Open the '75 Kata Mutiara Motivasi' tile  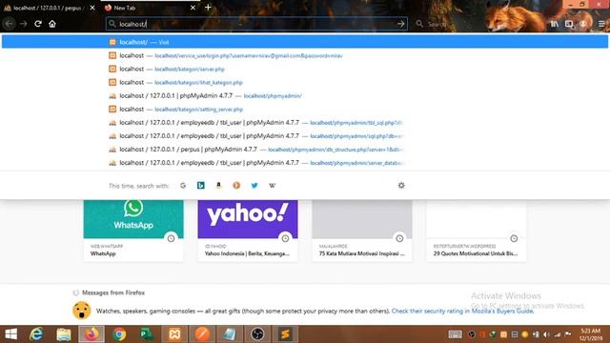coord(362,231)
